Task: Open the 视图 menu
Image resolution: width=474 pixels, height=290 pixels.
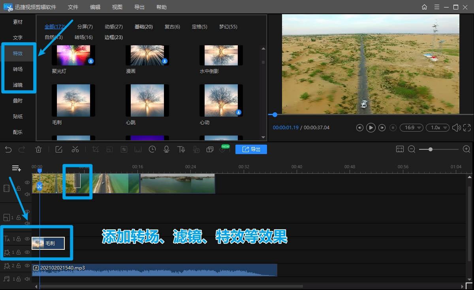Action: (x=117, y=7)
